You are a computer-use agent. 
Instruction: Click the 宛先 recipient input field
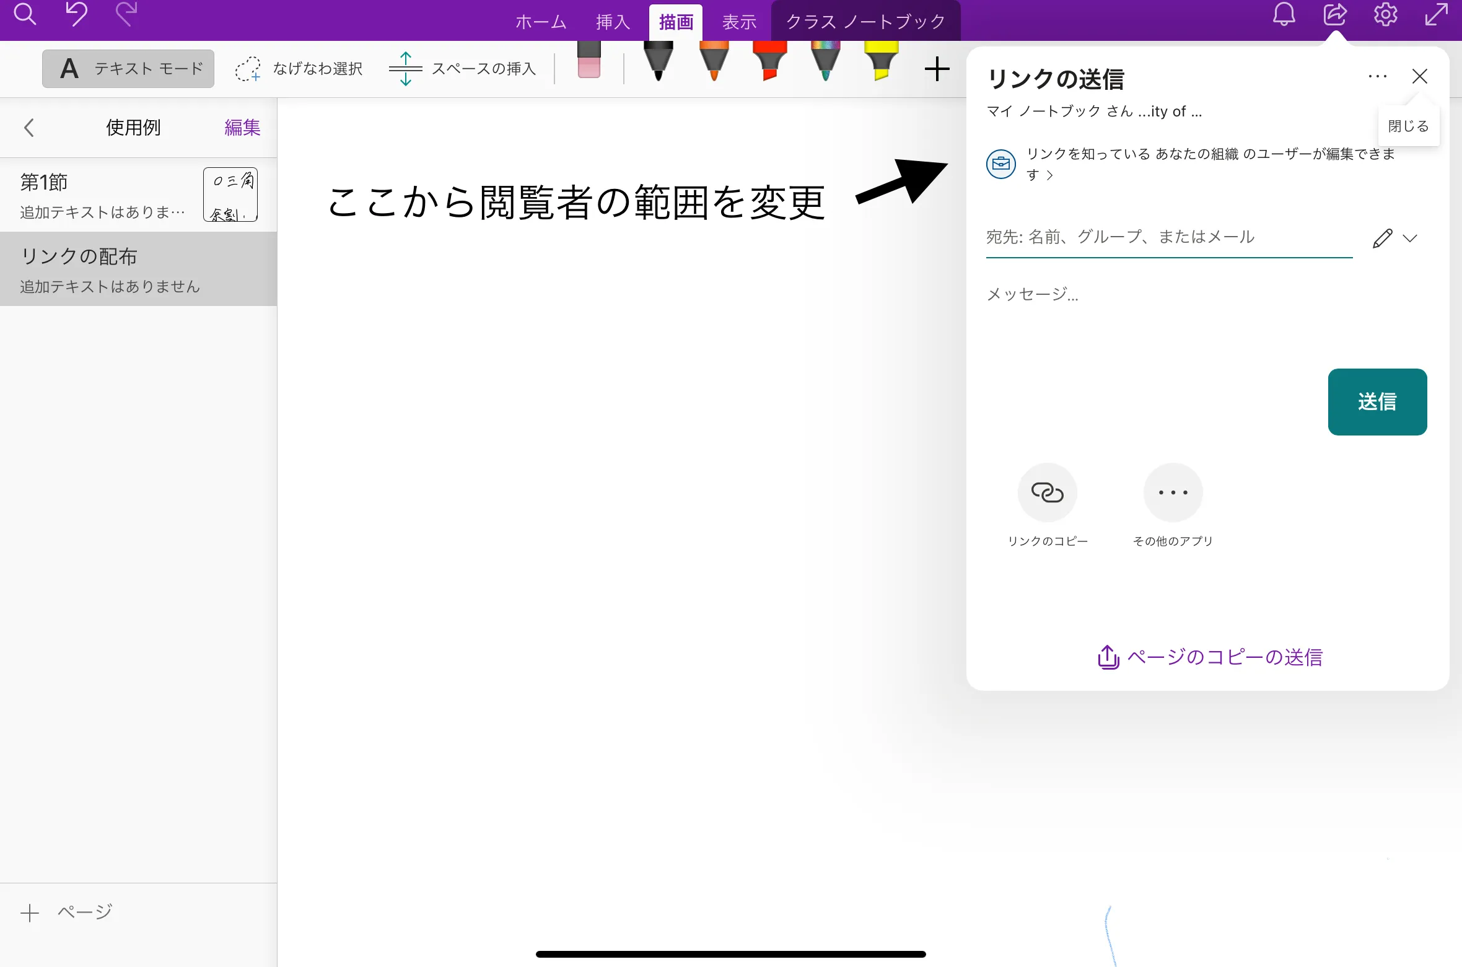click(1168, 237)
